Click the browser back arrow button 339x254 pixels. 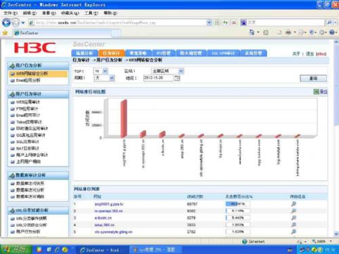pos(6,22)
